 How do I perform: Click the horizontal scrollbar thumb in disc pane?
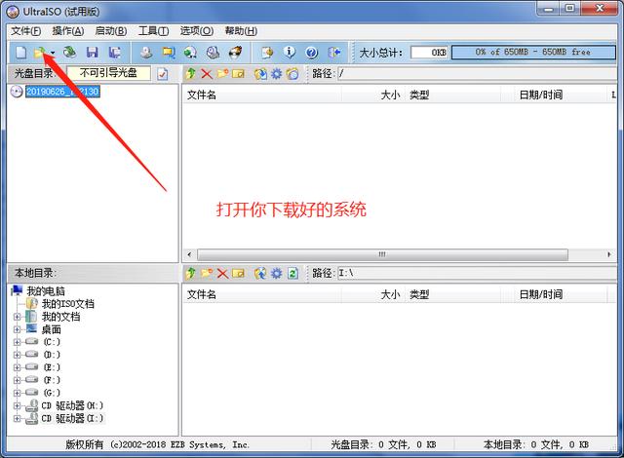[x=382, y=254]
